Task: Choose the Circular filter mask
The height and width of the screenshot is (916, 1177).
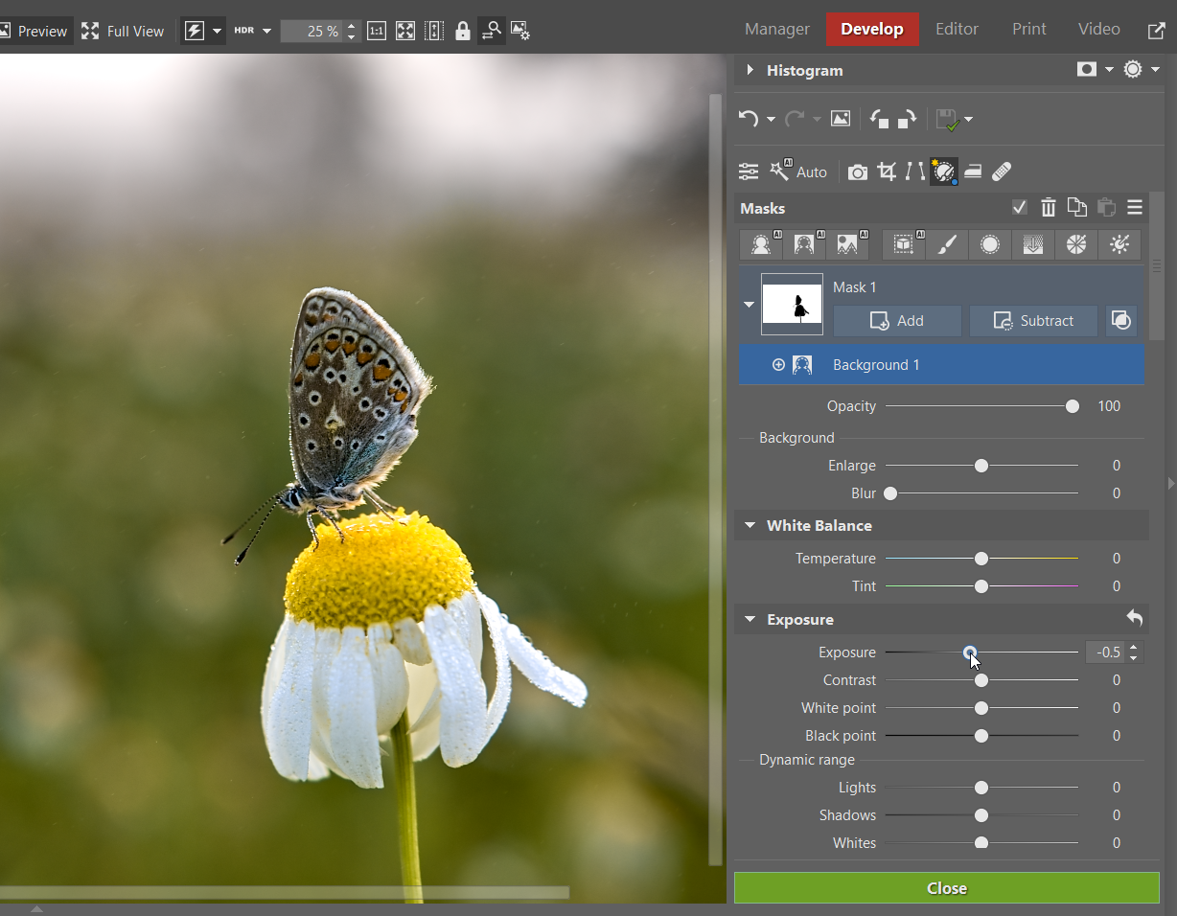Action: point(989,244)
